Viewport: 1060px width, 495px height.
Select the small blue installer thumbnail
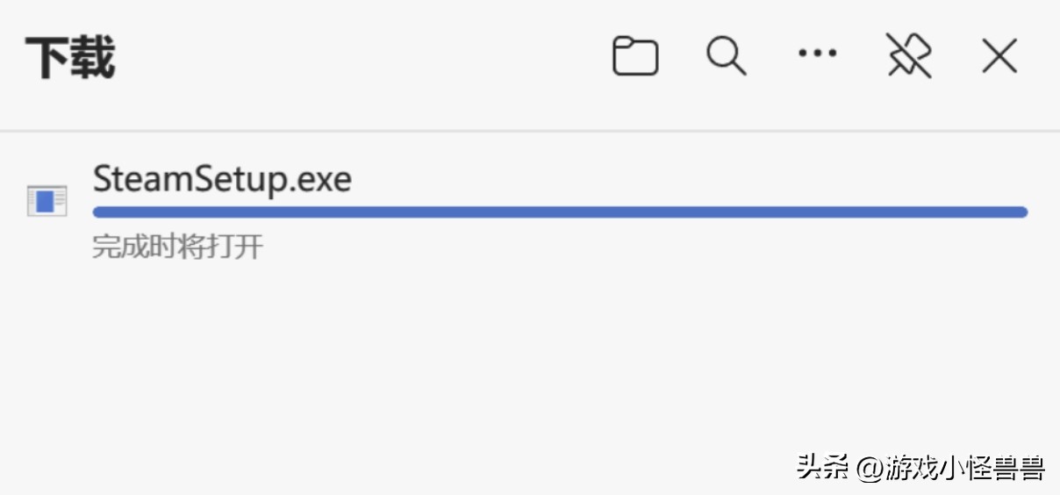tap(47, 201)
